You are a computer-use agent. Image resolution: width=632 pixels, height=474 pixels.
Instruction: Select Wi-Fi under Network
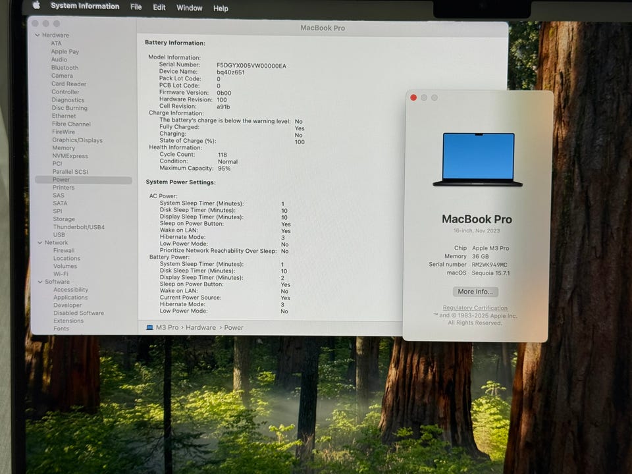61,274
